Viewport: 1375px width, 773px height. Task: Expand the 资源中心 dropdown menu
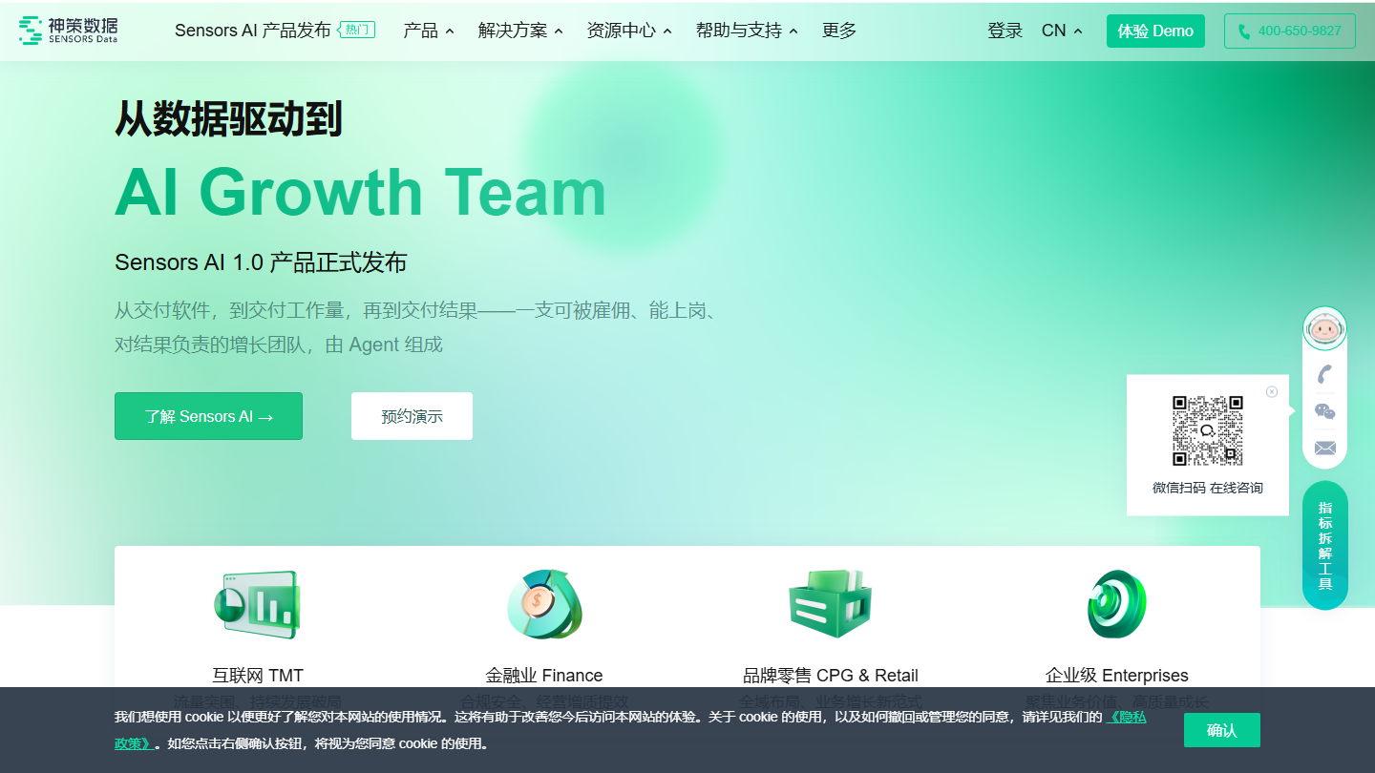[629, 31]
